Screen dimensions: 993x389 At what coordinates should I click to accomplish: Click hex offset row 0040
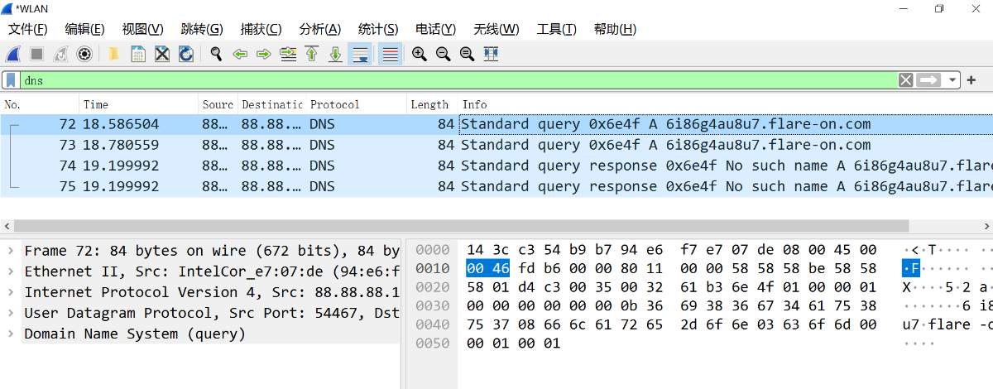(x=432, y=324)
